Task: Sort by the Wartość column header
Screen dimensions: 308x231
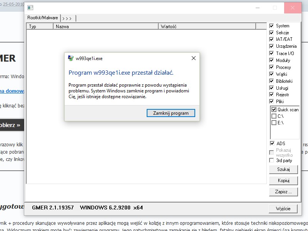Action: [207, 26]
